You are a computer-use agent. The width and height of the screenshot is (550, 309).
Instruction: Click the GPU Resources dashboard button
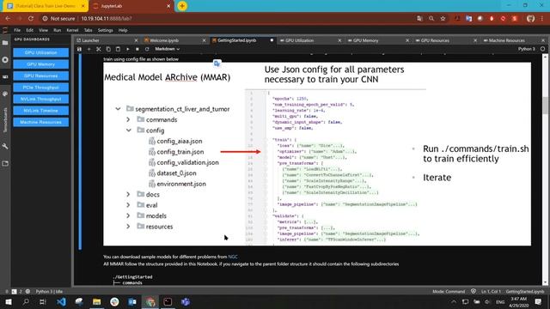tap(40, 76)
